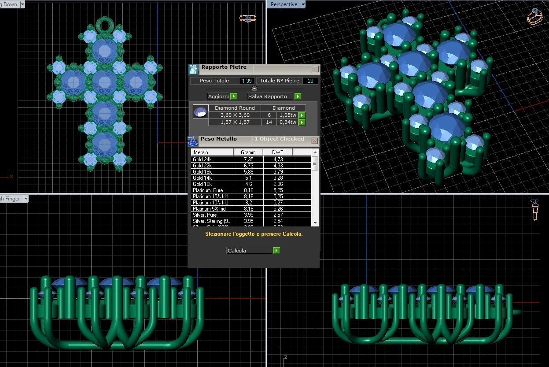The image size is (549, 367).
Task: Click the Metalo column header
Action: pyautogui.click(x=212, y=152)
